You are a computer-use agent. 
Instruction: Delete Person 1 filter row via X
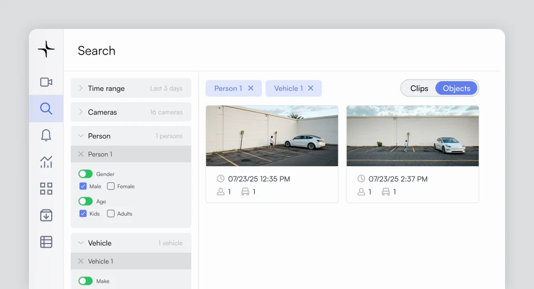(x=81, y=154)
